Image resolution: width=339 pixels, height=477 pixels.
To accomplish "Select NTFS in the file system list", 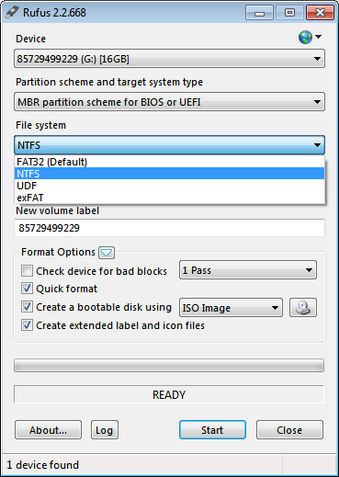I will [x=169, y=174].
